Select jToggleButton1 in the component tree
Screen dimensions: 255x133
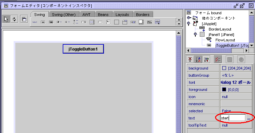232,45
